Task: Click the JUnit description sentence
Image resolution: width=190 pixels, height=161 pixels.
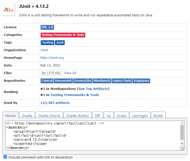Action: [86, 15]
